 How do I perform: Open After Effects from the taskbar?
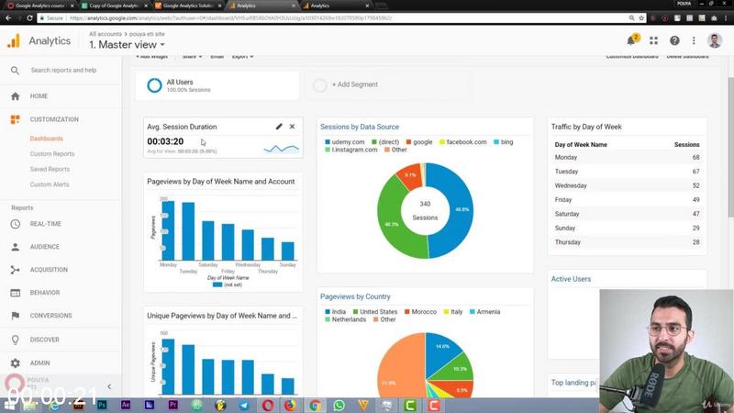point(126,405)
